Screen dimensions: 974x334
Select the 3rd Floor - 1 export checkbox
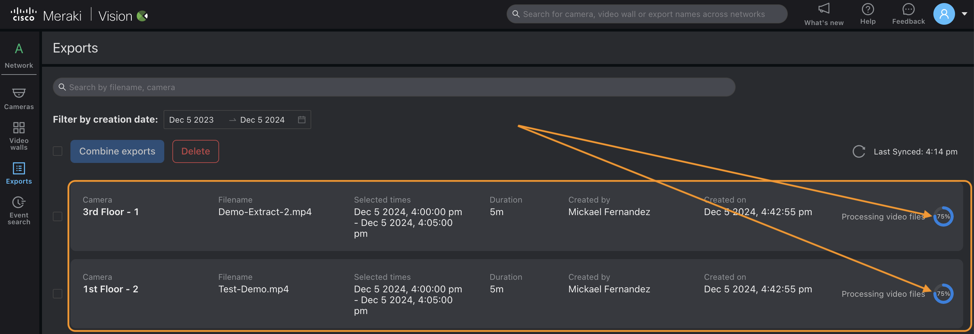tap(58, 216)
